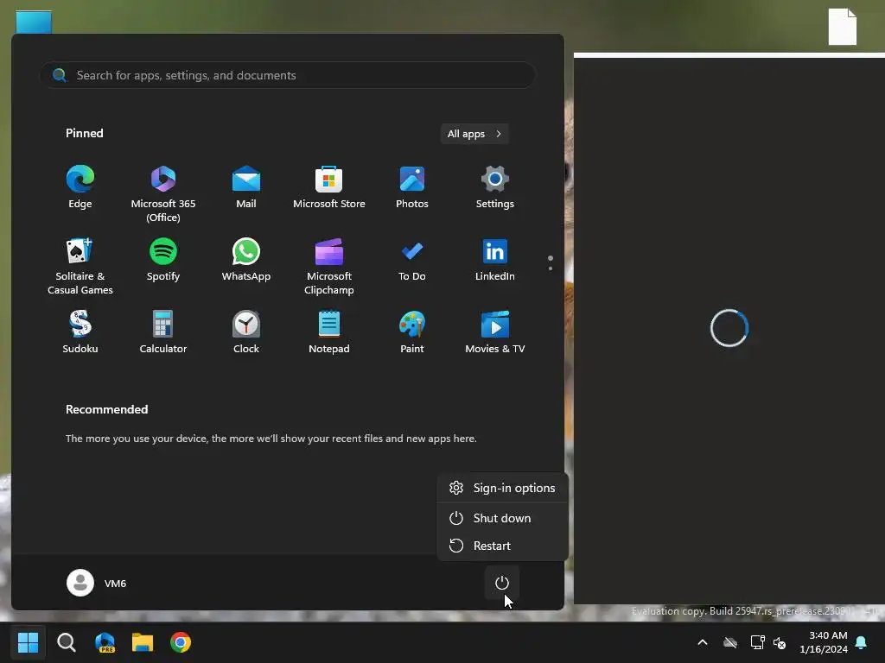Launch Google Chrome from taskbar
The width and height of the screenshot is (885, 663).
(x=181, y=642)
